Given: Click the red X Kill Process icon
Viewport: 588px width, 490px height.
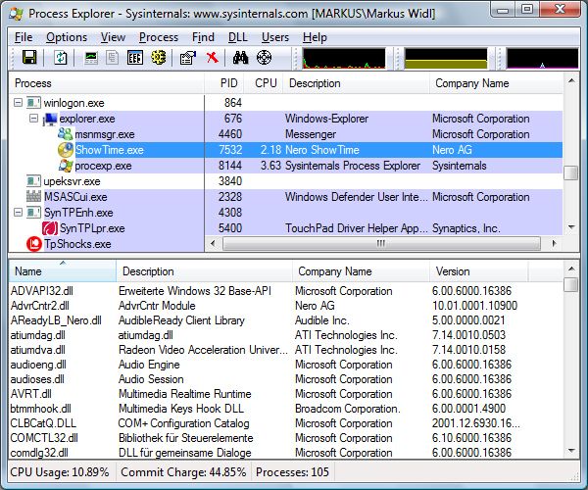Looking at the screenshot, I should (213, 58).
